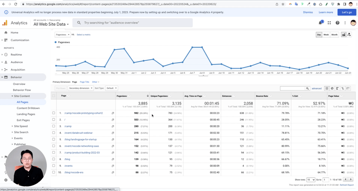This screenshot has height=191, width=358.
Task: Click the Admin gear icon
Action: click(6, 180)
